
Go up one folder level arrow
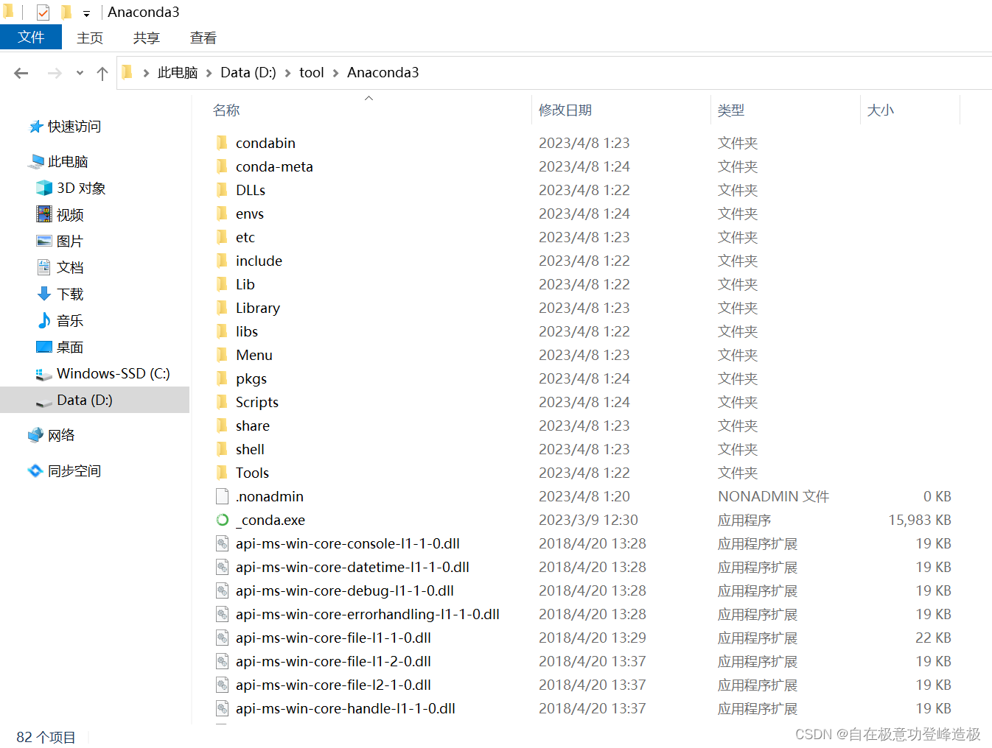(102, 73)
